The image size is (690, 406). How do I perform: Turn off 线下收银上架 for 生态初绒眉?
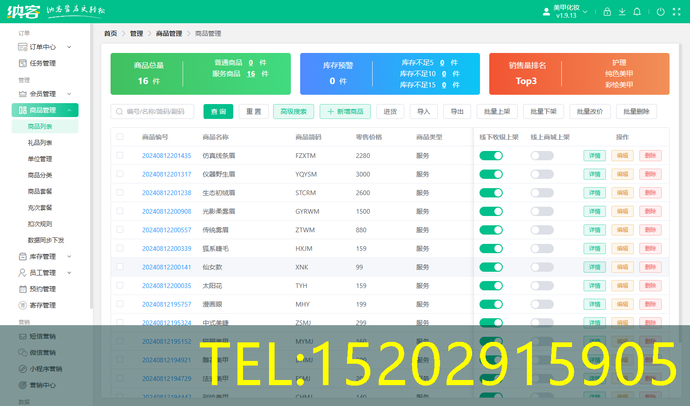491,193
